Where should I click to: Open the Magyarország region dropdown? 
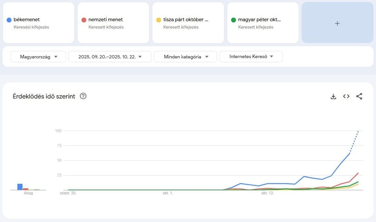coord(38,57)
